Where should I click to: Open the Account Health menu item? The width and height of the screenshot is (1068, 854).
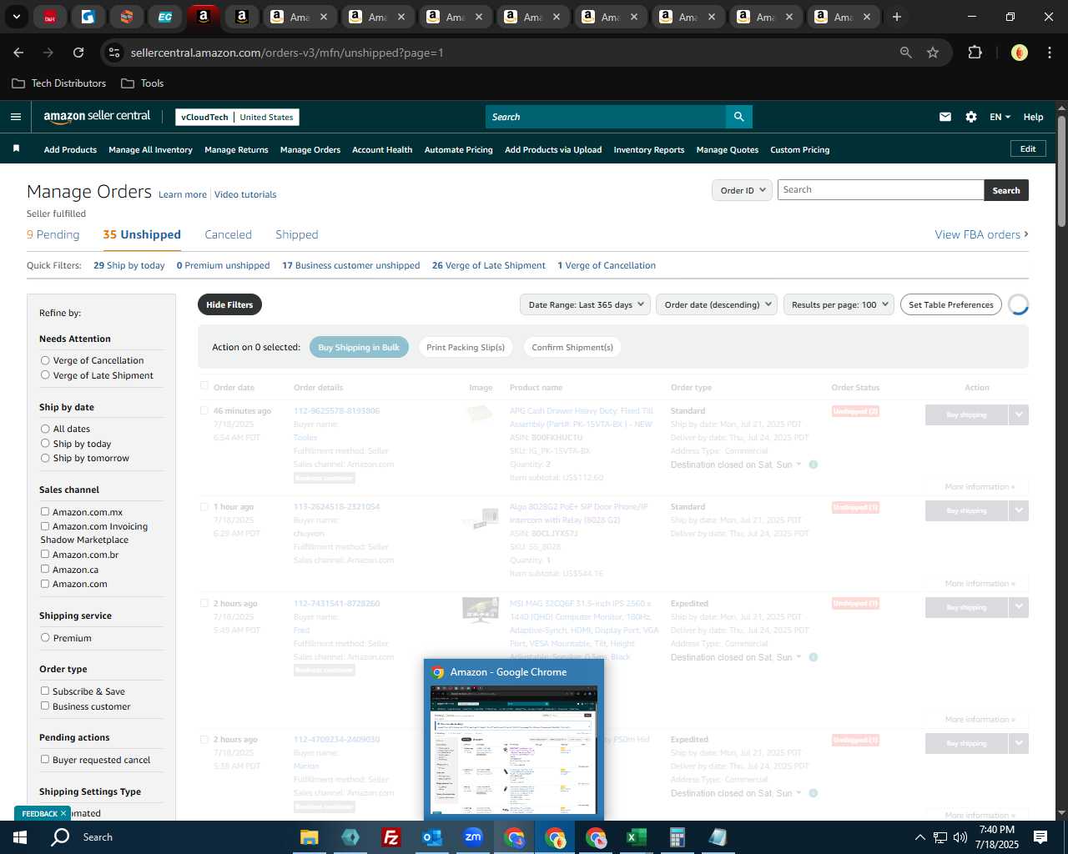point(382,149)
